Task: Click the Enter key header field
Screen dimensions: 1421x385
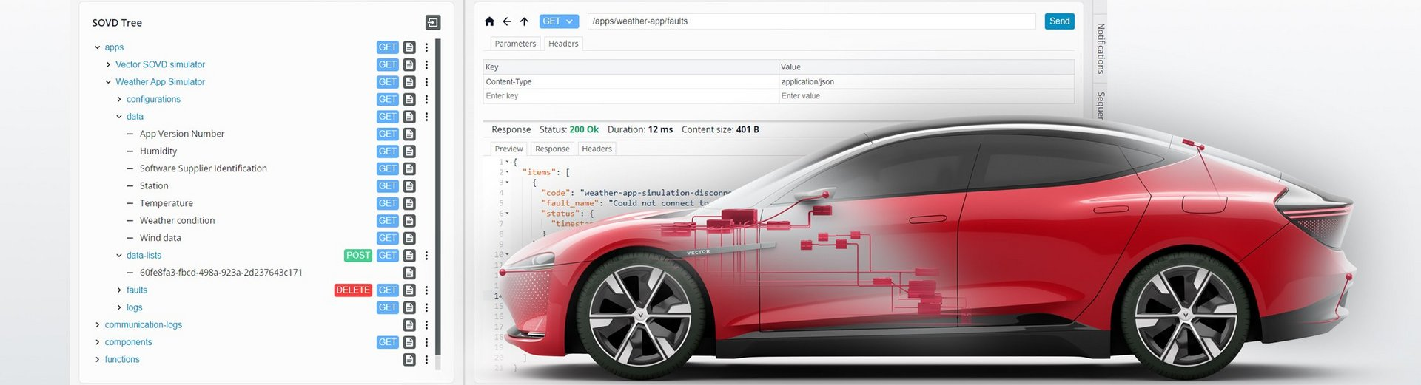Action: point(631,96)
